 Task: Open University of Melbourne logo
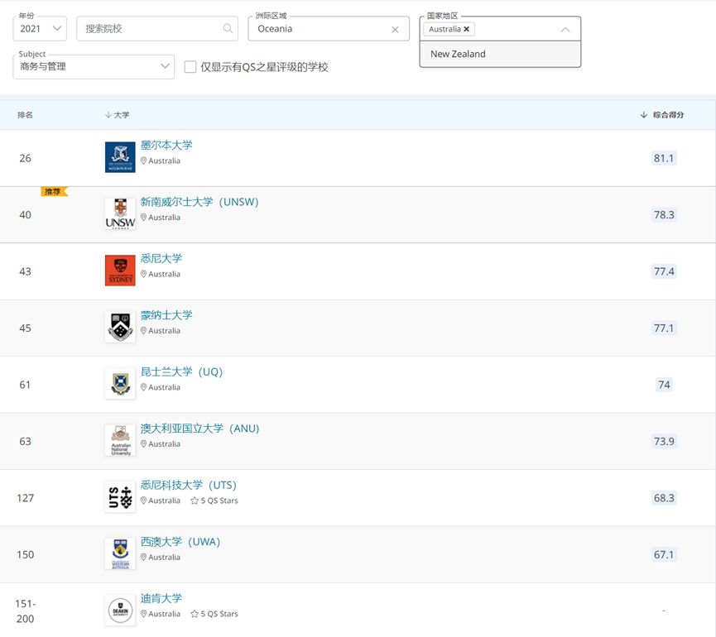click(120, 157)
